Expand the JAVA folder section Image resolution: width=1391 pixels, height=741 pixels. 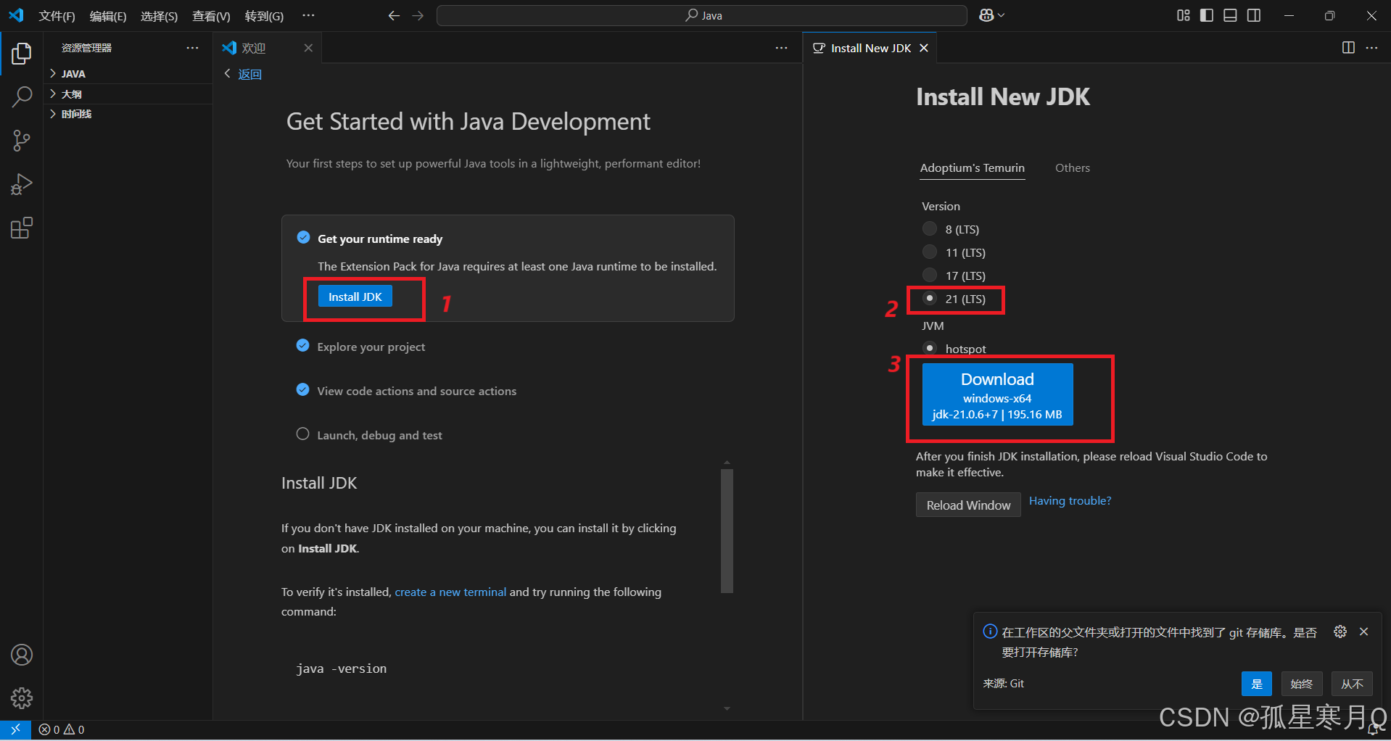click(128, 74)
